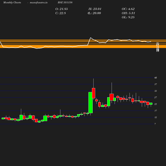Click the price axis label 37
Screen dimensions: 166x166
tap(156, 84)
